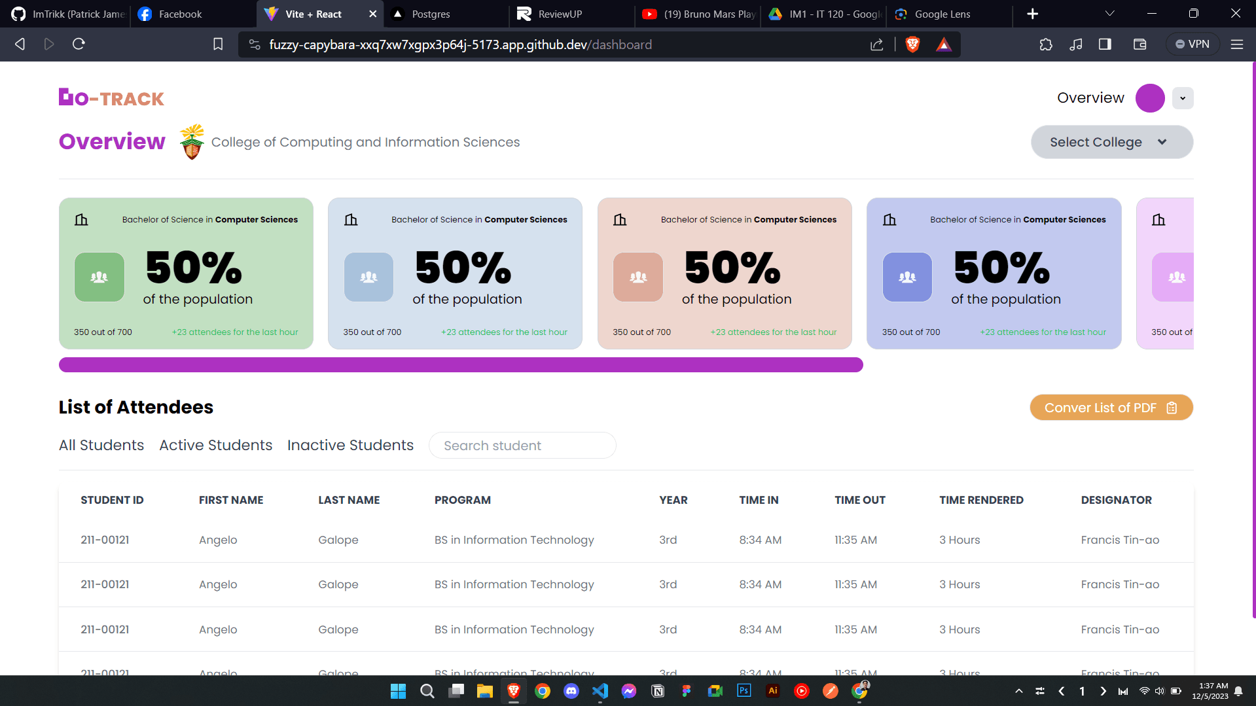This screenshot has height=706, width=1256.
Task: Expand the Select College dropdown
Action: (x=1111, y=142)
